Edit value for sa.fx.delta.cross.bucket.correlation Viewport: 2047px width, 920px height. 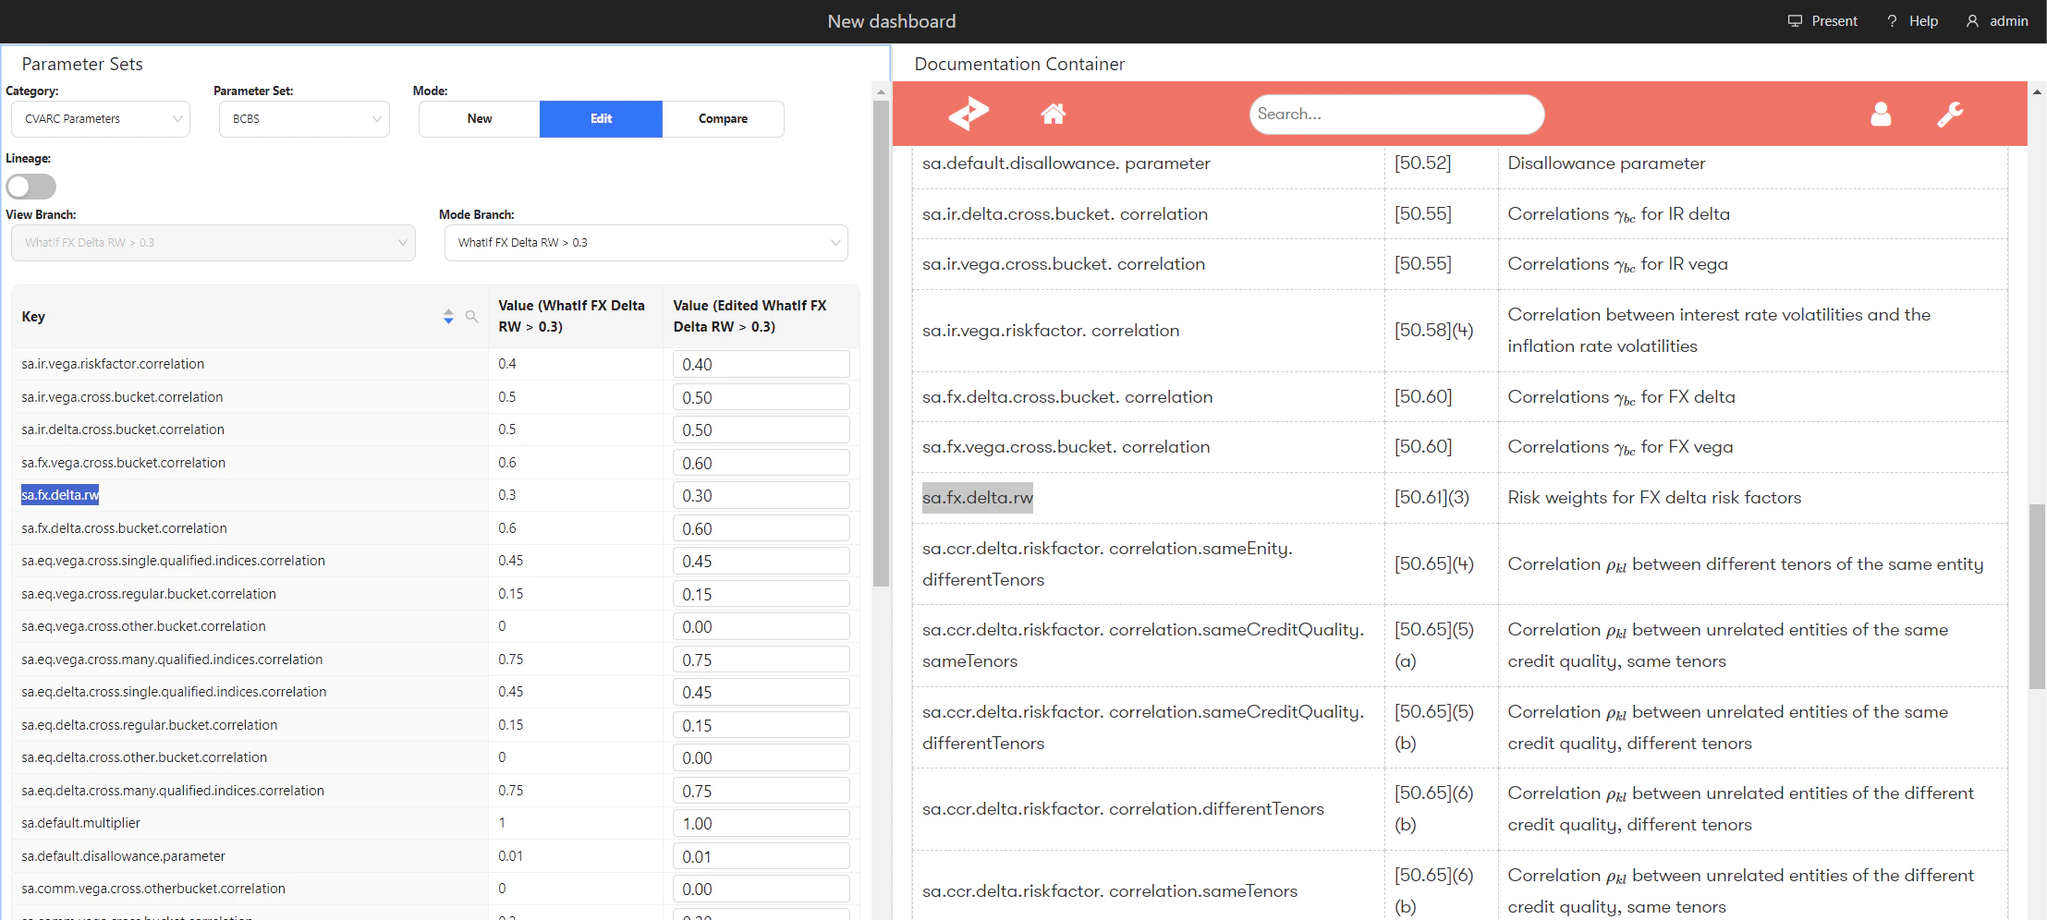pos(761,528)
